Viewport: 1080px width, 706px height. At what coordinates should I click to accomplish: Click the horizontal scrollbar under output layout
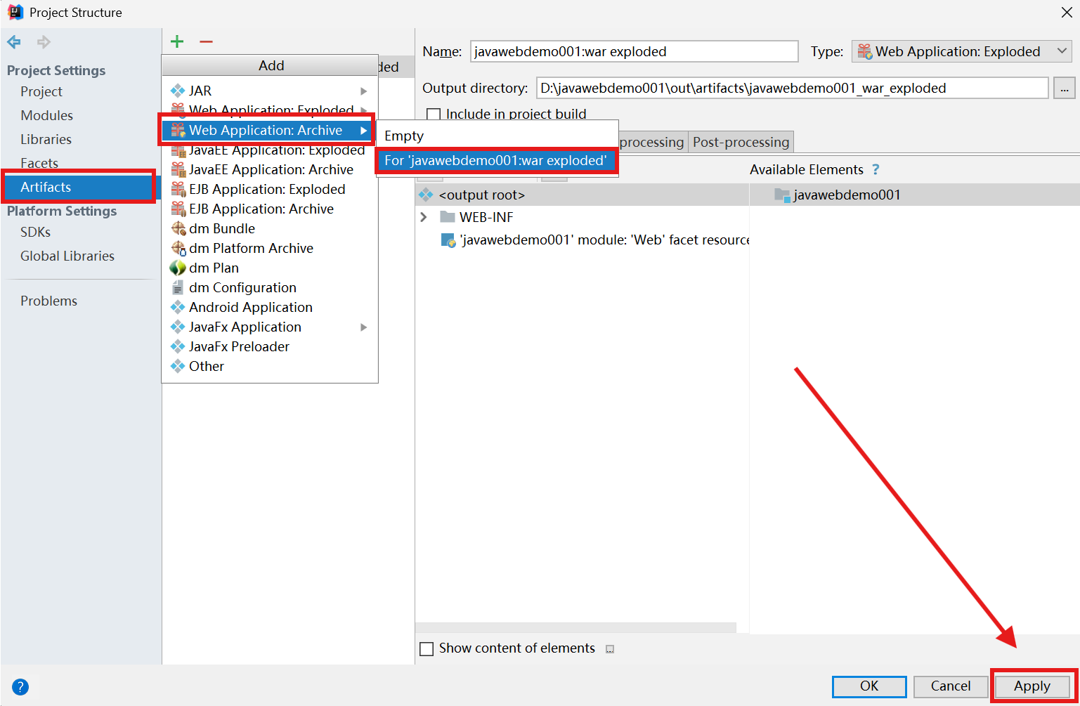576,627
